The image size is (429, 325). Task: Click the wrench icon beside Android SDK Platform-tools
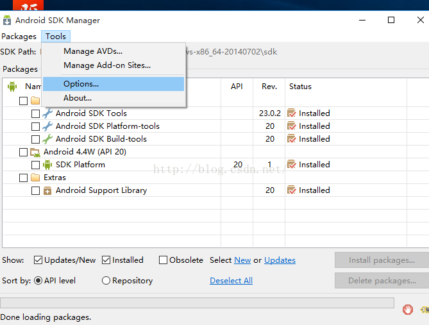click(47, 126)
